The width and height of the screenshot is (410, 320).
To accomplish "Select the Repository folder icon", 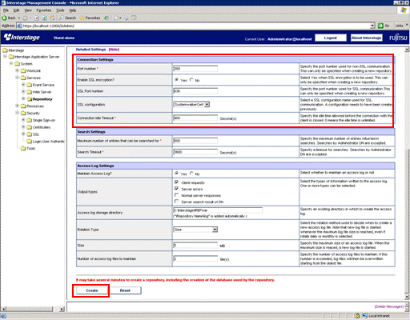I will (x=30, y=99).
